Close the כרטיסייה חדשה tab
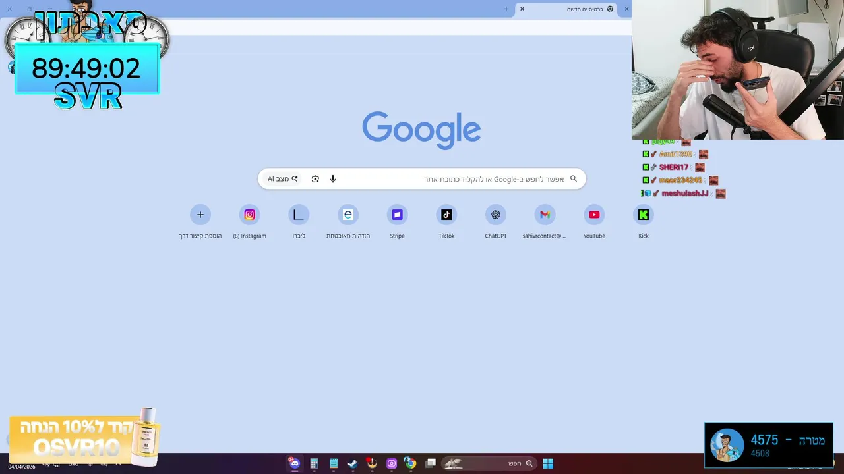 click(x=522, y=9)
